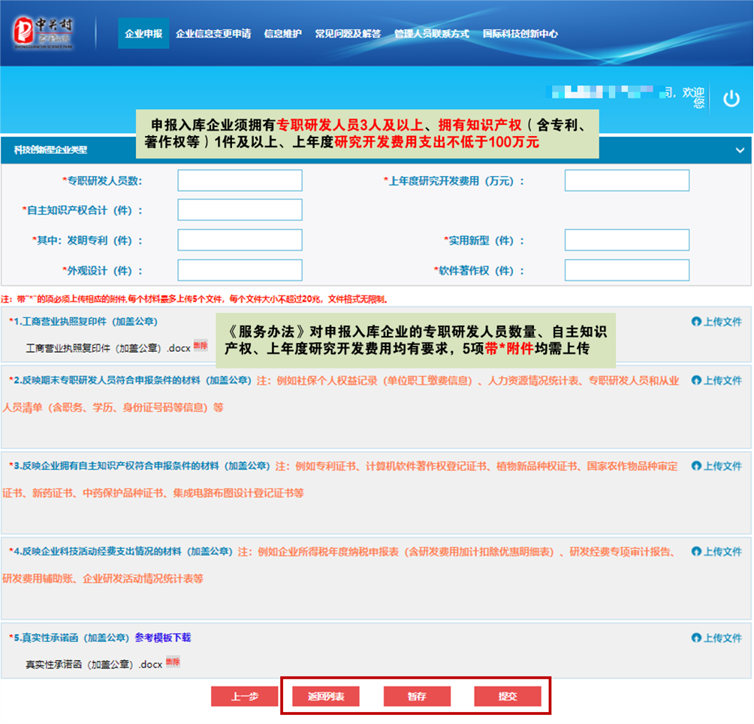Click the 软件著作权件数 input field

tap(626, 270)
